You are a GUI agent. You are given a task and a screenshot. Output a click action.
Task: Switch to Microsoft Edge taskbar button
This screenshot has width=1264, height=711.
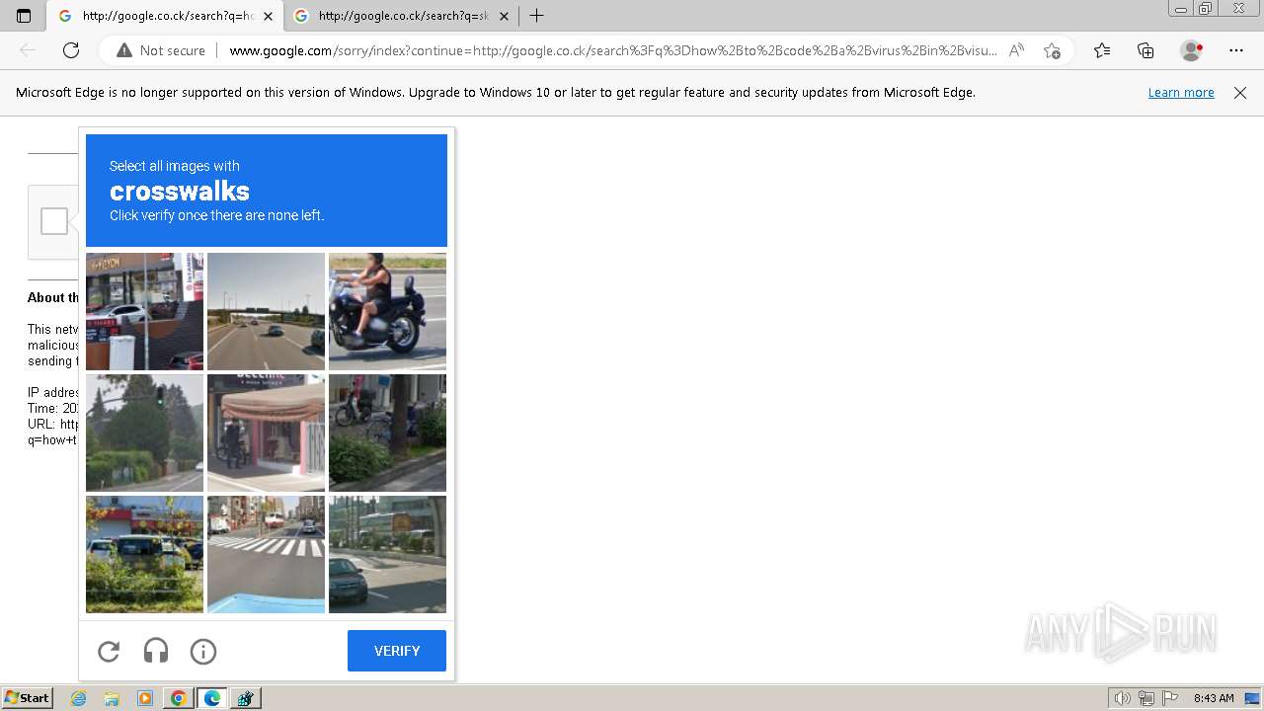click(x=212, y=698)
